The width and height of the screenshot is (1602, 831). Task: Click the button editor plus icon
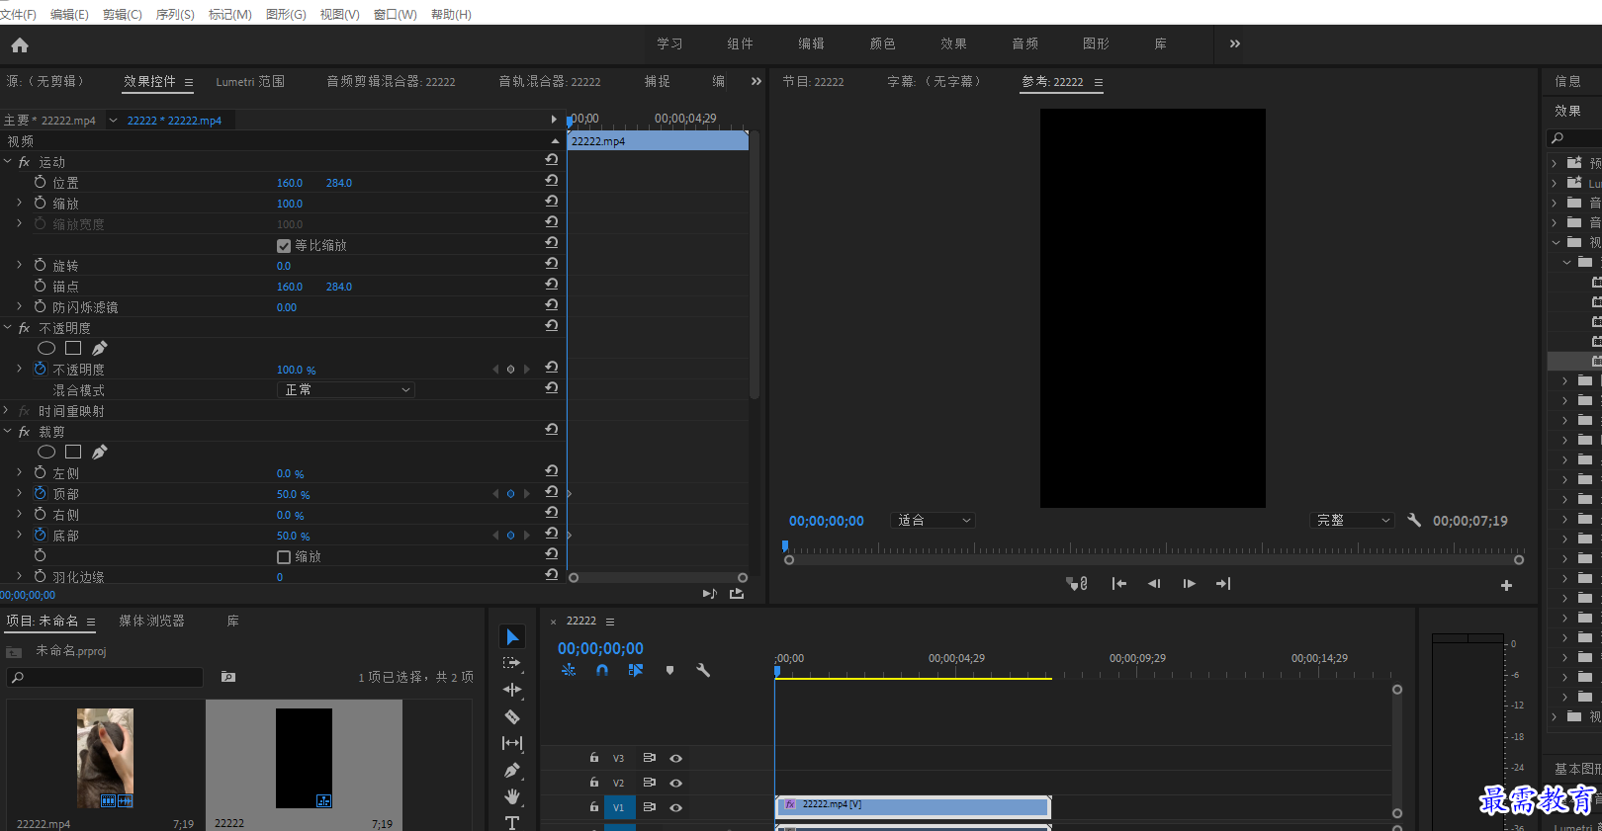click(1506, 585)
